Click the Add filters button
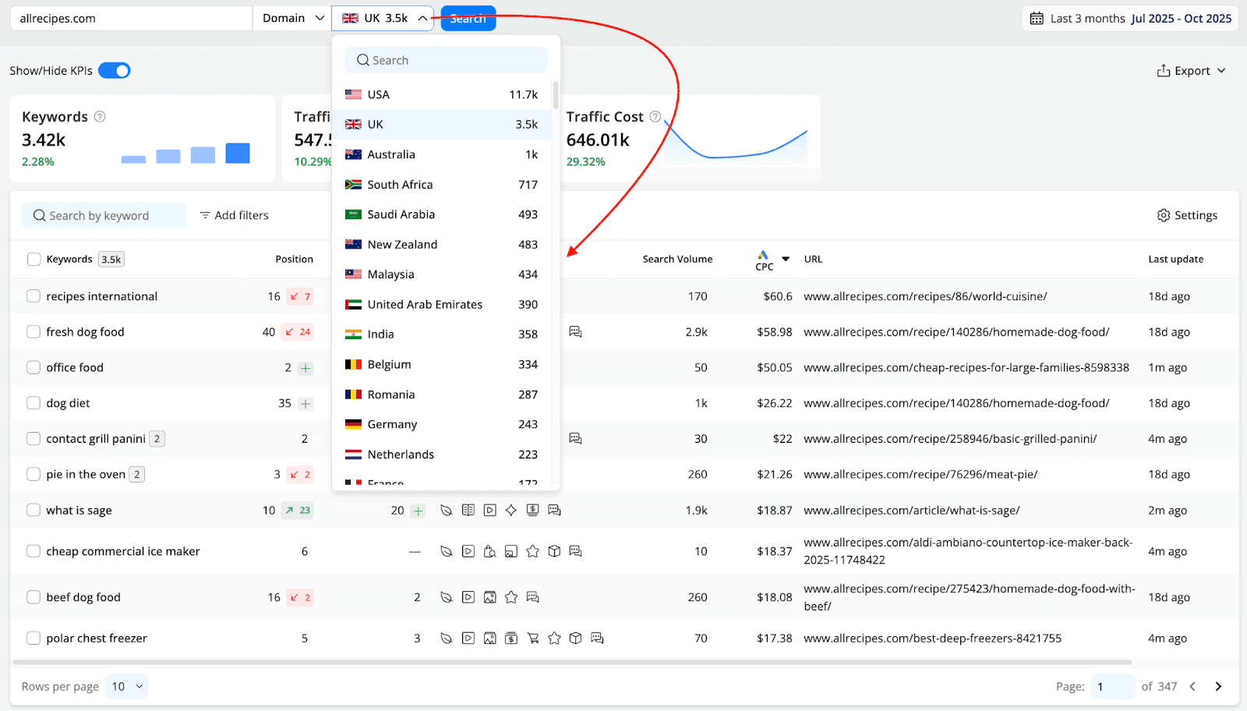The image size is (1247, 711). click(x=235, y=215)
